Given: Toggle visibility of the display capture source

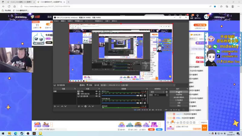Looking at the screenshot, I should click(x=96, y=96).
